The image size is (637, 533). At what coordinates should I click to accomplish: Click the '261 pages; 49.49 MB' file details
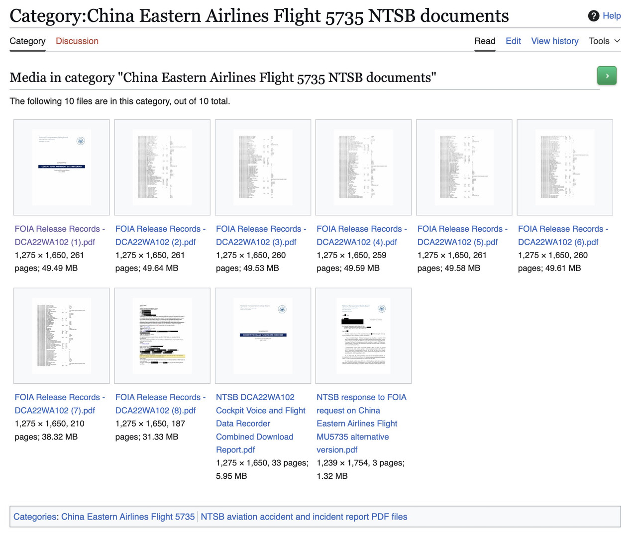(x=49, y=262)
